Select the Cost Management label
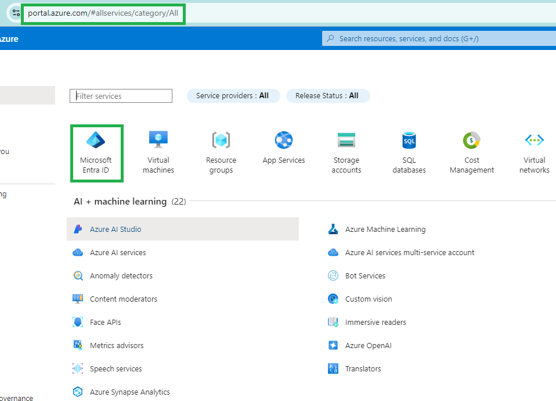Viewport: 556px width, 401px height. click(x=472, y=165)
